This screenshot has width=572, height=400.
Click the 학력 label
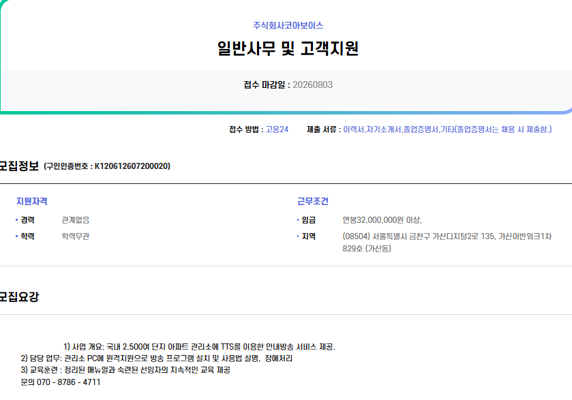pos(27,236)
